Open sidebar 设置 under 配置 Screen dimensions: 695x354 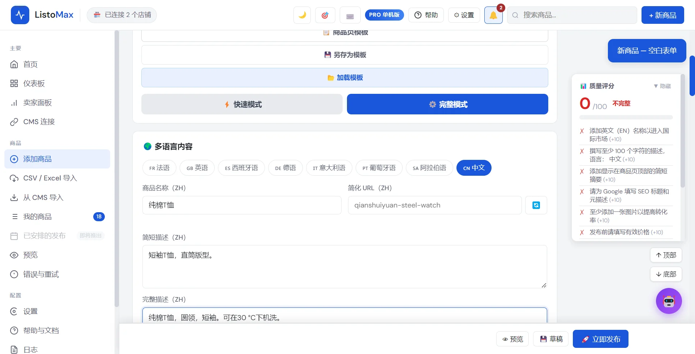coord(57,311)
